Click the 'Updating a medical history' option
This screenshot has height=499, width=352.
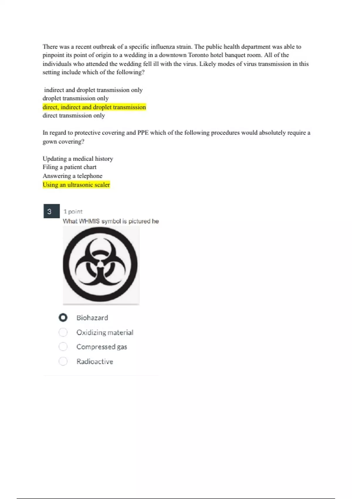[78, 159]
